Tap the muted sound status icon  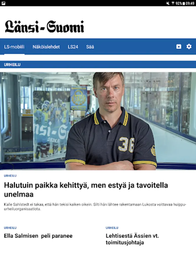[x=168, y=3]
